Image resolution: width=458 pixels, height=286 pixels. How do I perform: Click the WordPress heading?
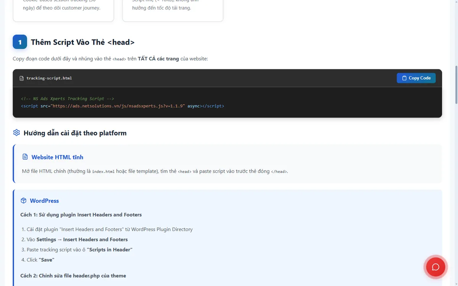(x=44, y=201)
